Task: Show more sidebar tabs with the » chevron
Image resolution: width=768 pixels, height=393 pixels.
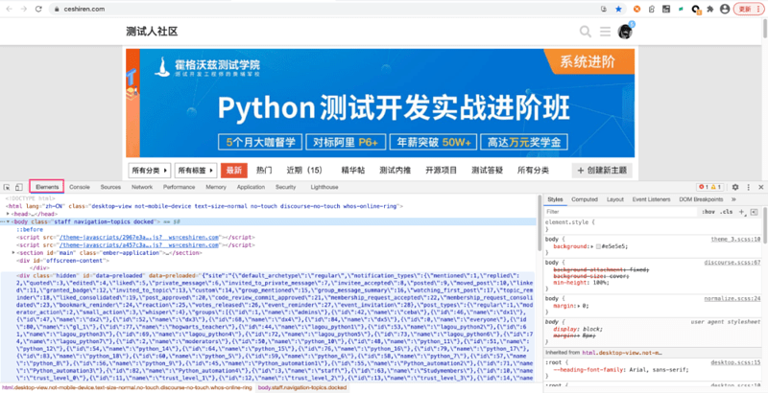Action: [x=733, y=199]
